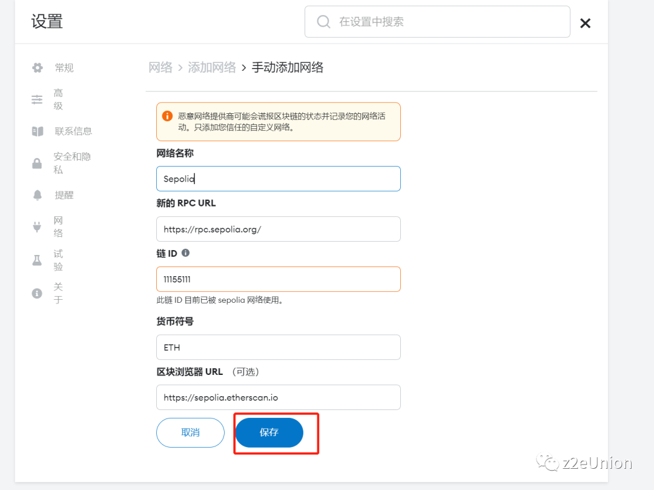Open the 设置 header tab
Screen dimensions: 654x490
click(47, 21)
